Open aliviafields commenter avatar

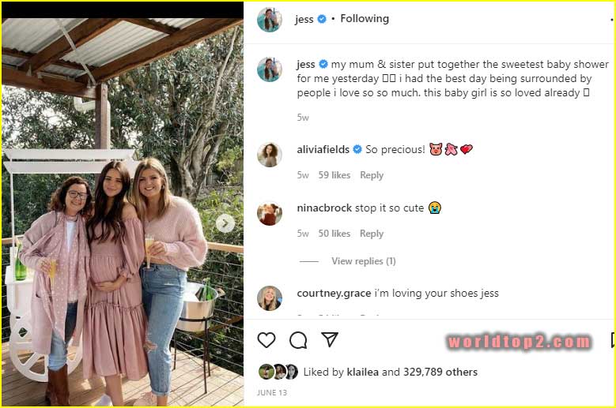[x=270, y=155]
